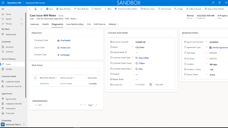Open the app launcher waffle icon
This screenshot has height=128, width=228.
pos(3,3)
